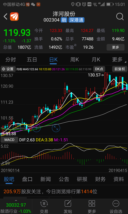Switch to 周K weekly chart tab
Viewport: 128px width, 214px height.
(x=74, y=60)
